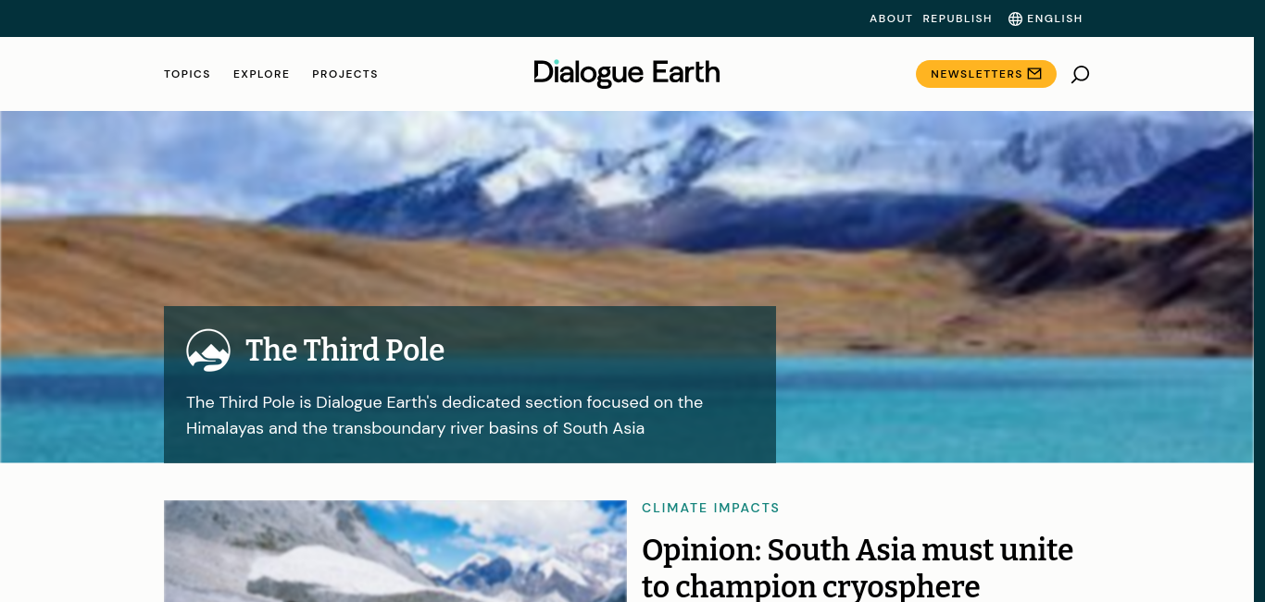Open the Republish link
The image size is (1265, 602).
click(958, 18)
